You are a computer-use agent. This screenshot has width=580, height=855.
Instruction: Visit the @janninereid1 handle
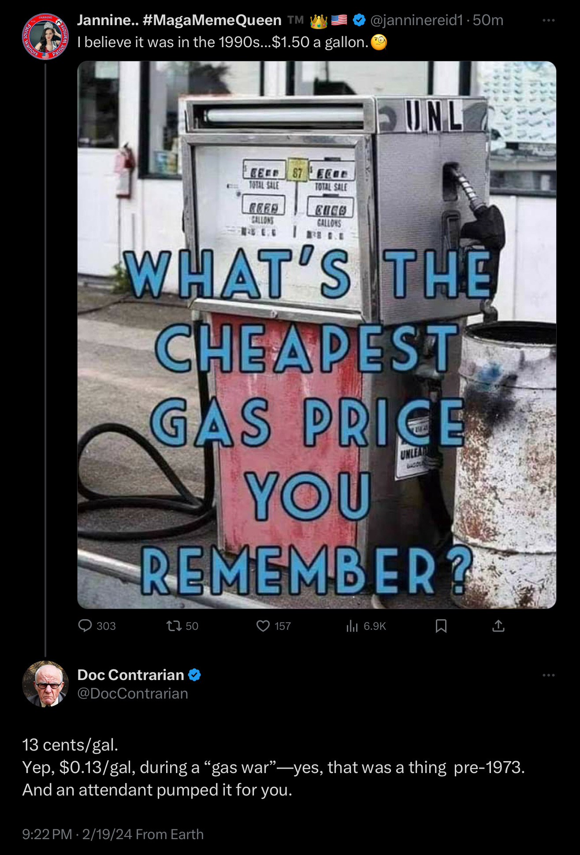coord(417,20)
